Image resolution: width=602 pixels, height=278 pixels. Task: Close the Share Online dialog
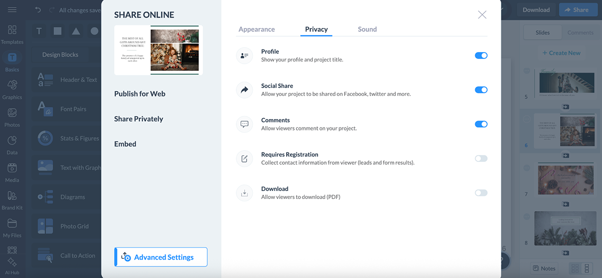point(482,15)
